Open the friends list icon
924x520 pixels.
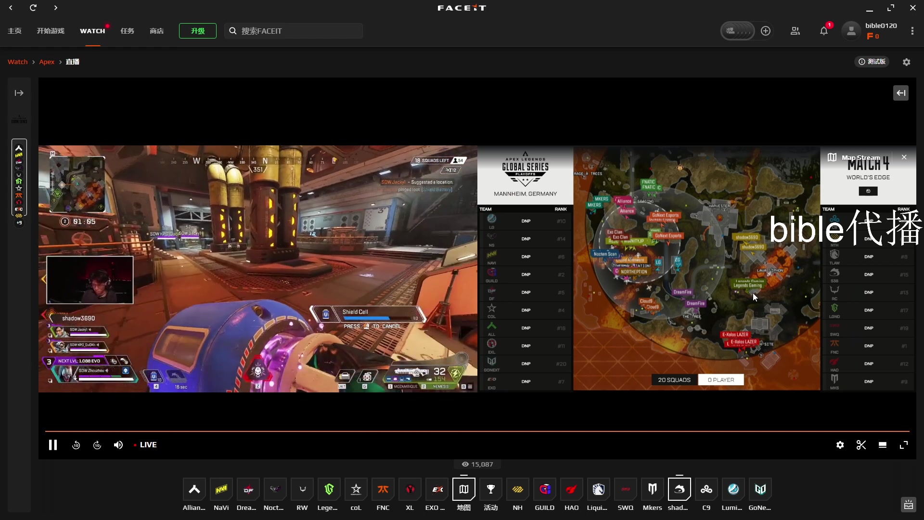(x=795, y=31)
